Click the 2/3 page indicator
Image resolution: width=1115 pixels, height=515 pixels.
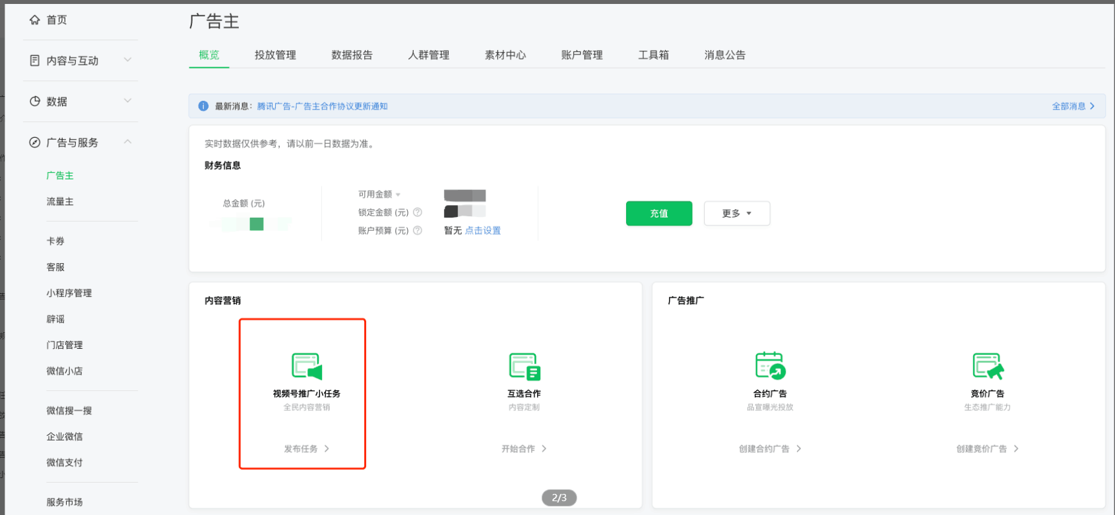point(559,498)
